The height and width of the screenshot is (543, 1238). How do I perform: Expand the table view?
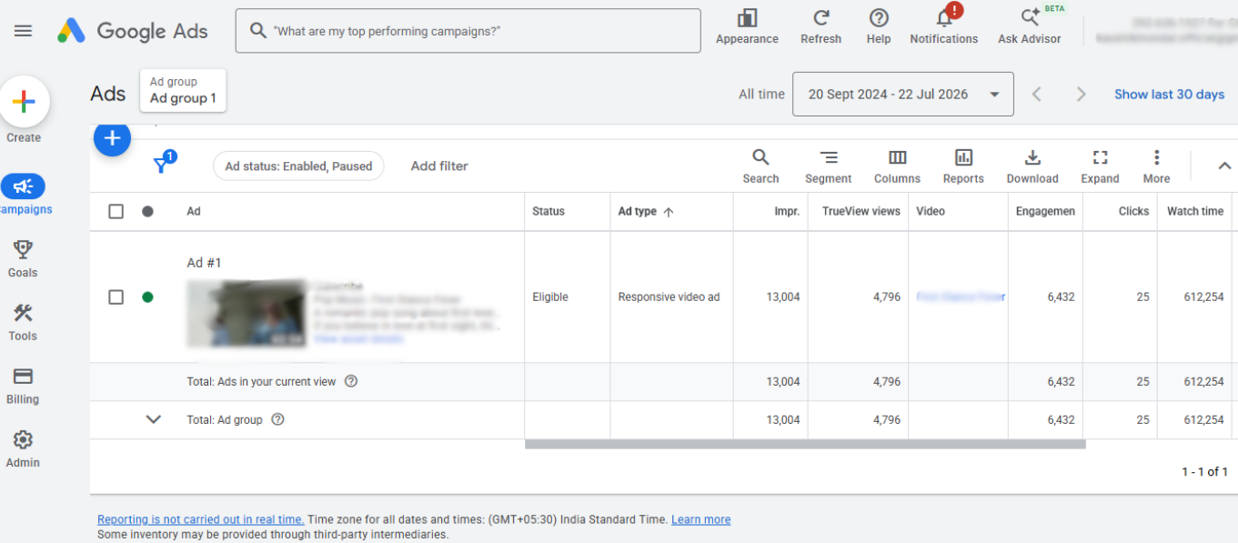[1100, 166]
